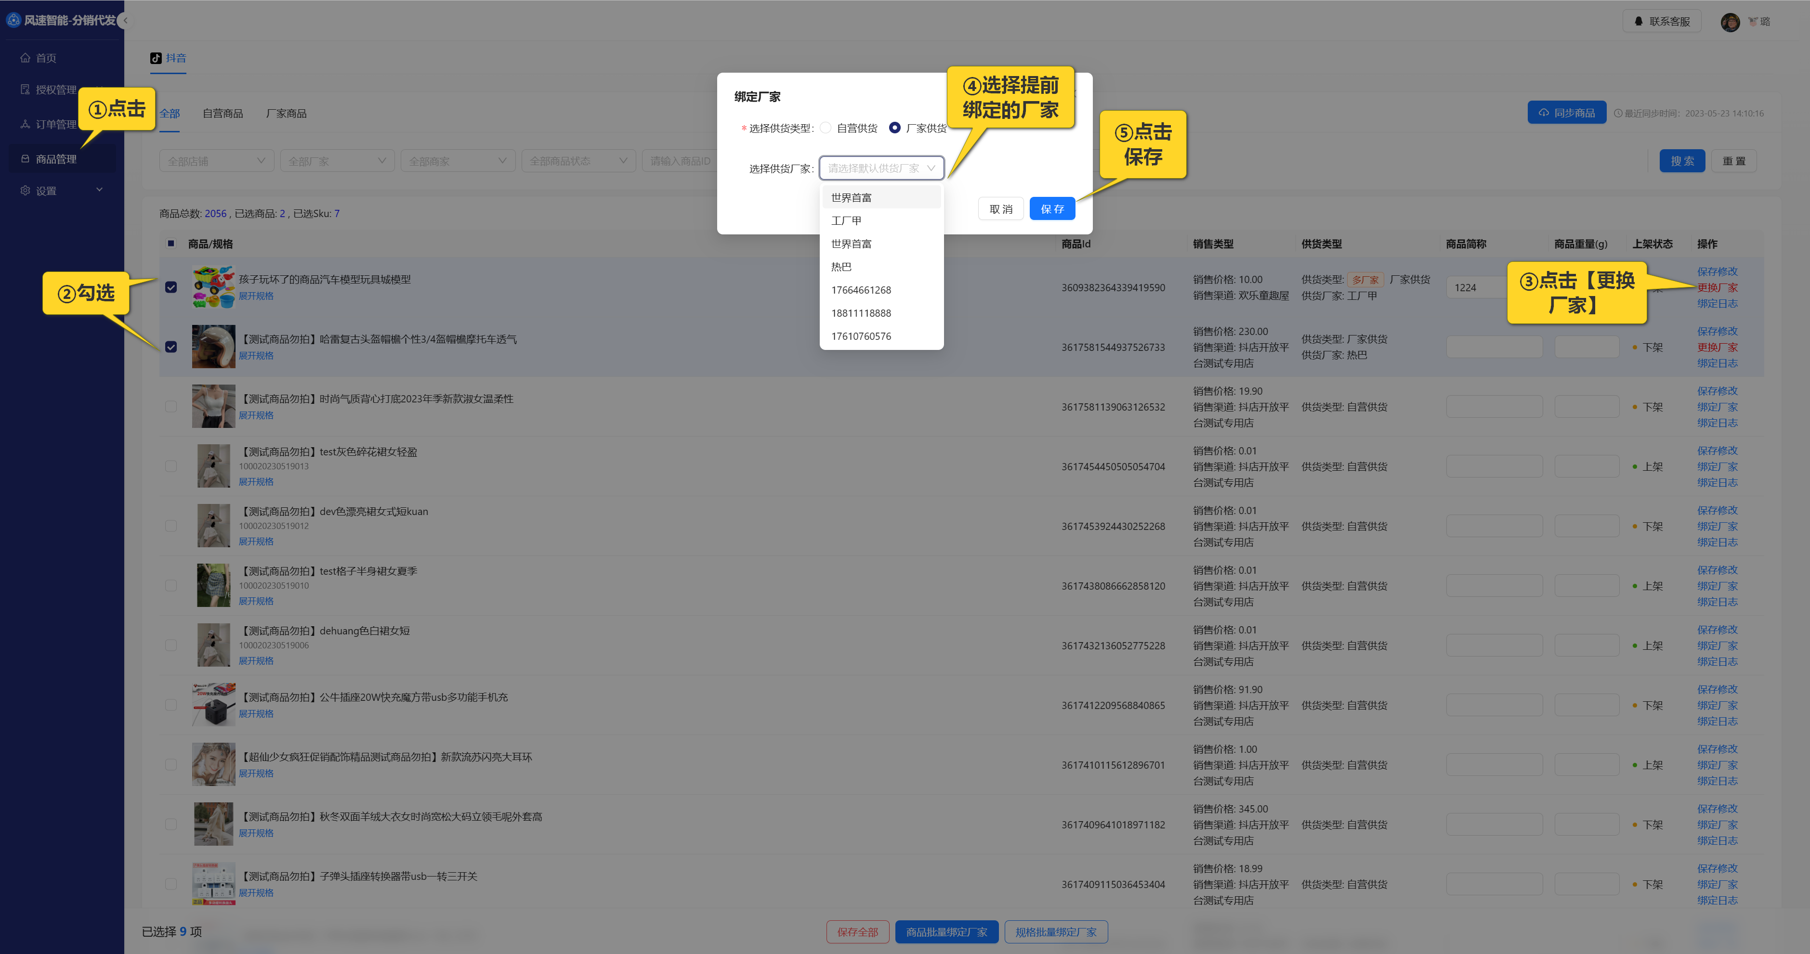Click the 设置 gear icon
Screen dimensions: 1810x954
[x=26, y=191]
